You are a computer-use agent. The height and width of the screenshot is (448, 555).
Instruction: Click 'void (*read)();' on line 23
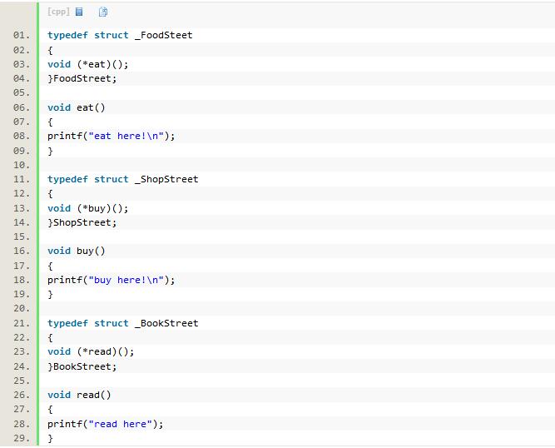(x=91, y=351)
